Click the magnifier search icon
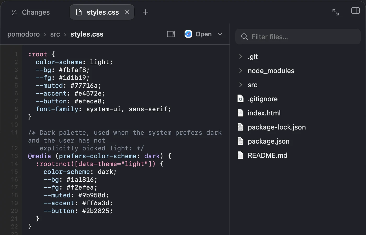Viewport: 366px width, 235px height. (x=244, y=37)
